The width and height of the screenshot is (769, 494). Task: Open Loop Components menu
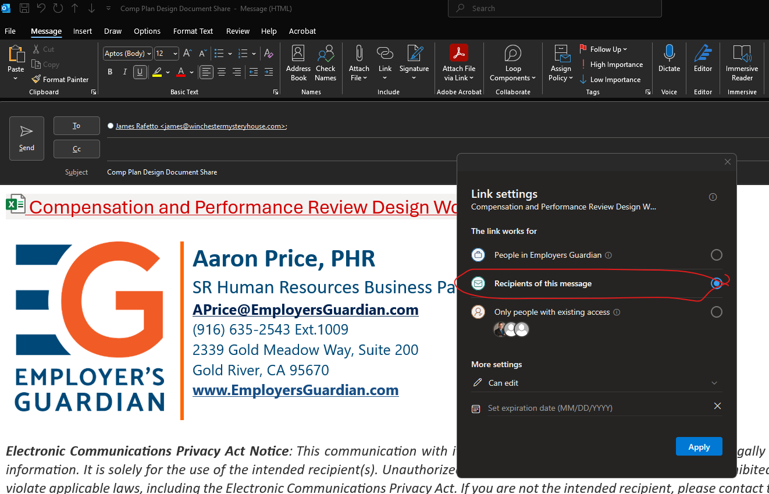click(513, 63)
